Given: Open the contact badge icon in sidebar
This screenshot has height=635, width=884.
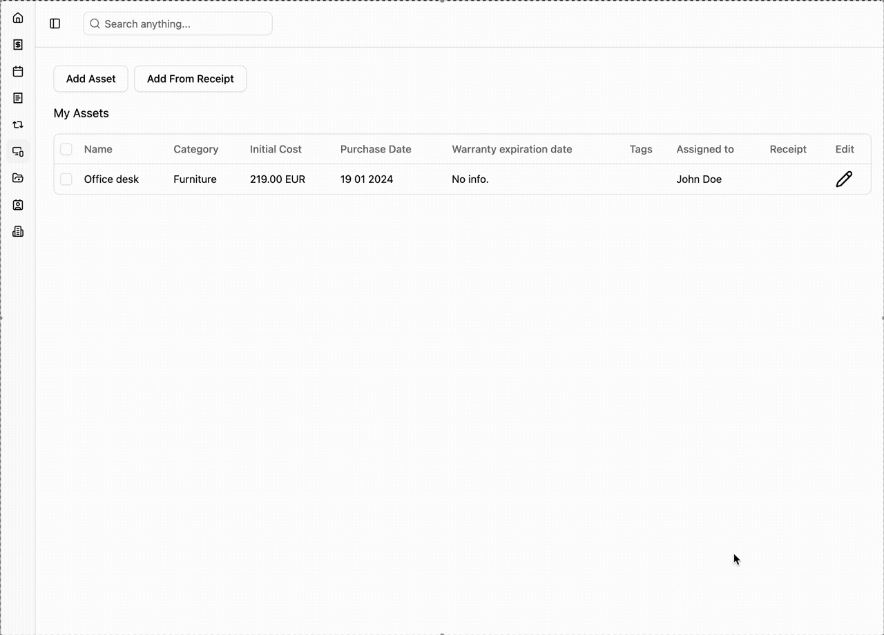Looking at the screenshot, I should [18, 205].
